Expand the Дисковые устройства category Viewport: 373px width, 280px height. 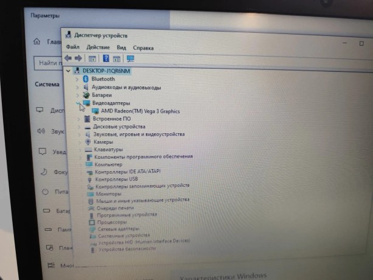(x=79, y=127)
